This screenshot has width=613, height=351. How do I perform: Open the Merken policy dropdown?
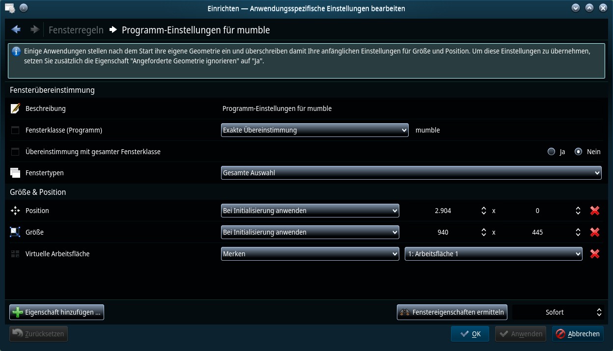310,254
